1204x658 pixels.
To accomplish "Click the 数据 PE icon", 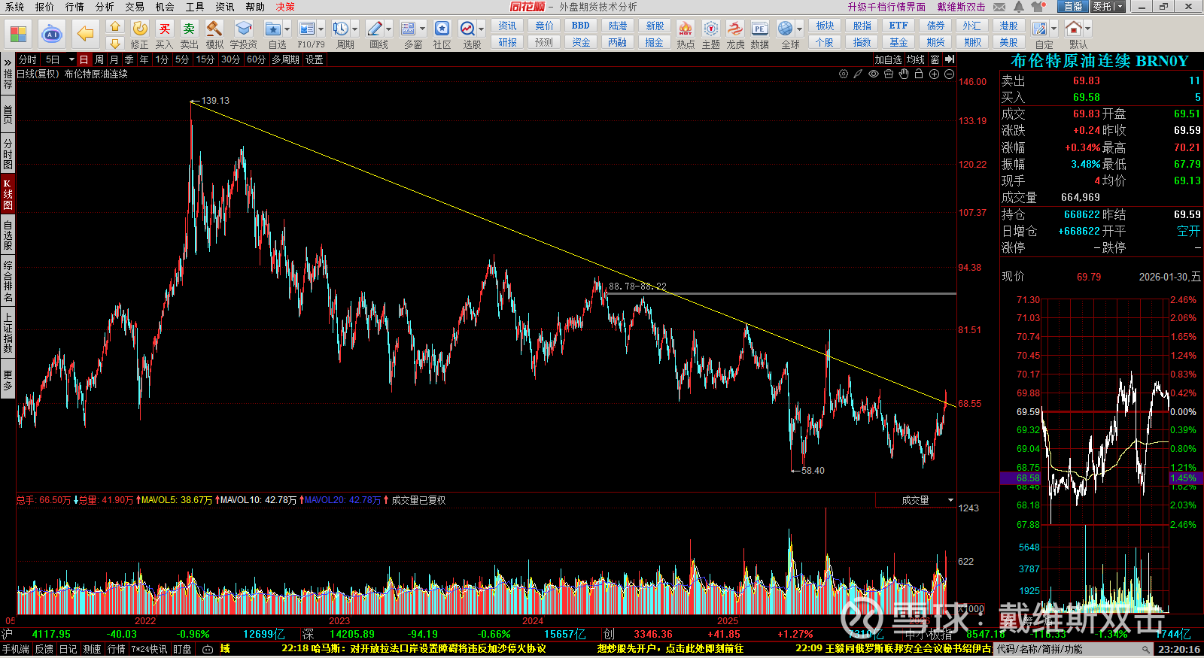I will pos(760,35).
